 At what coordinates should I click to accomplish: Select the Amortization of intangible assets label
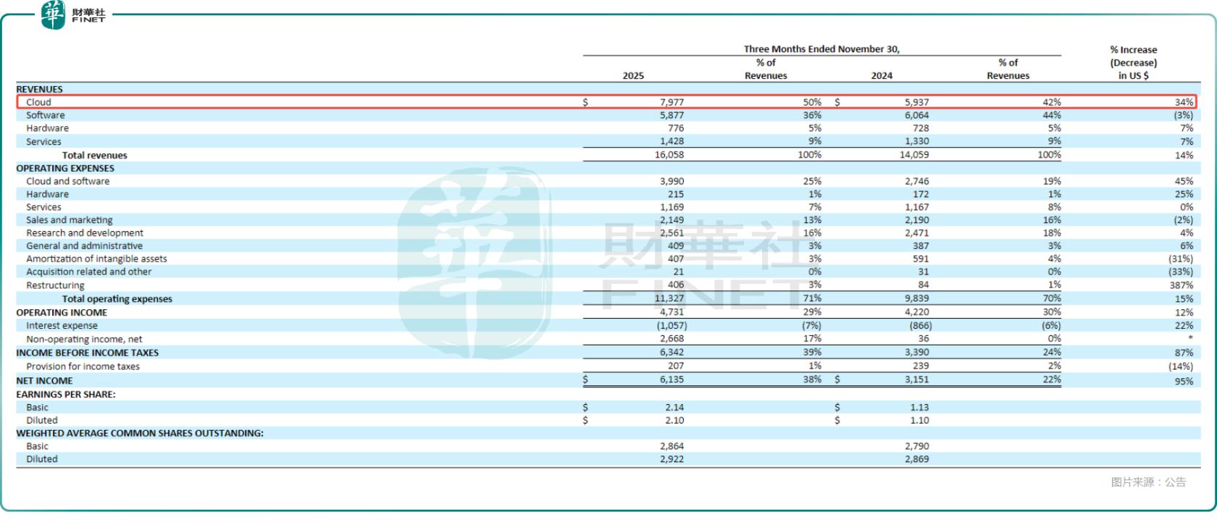(96, 259)
